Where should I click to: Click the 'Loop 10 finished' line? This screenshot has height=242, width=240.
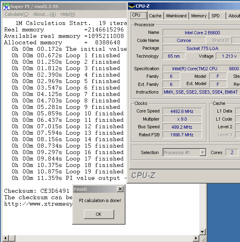68,113
